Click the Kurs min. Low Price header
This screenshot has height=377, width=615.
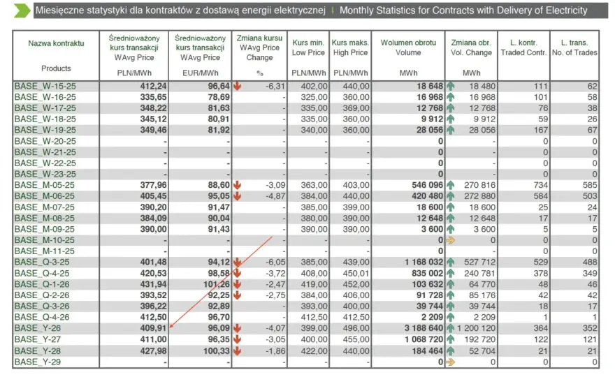308,47
